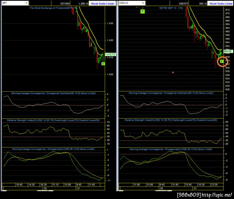Click the 11:45 time label on SET chart
234x199 pixels.
tap(92, 185)
